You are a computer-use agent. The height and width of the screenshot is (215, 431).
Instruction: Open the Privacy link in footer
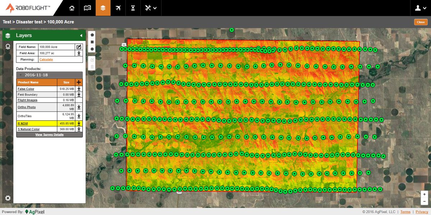422,212
